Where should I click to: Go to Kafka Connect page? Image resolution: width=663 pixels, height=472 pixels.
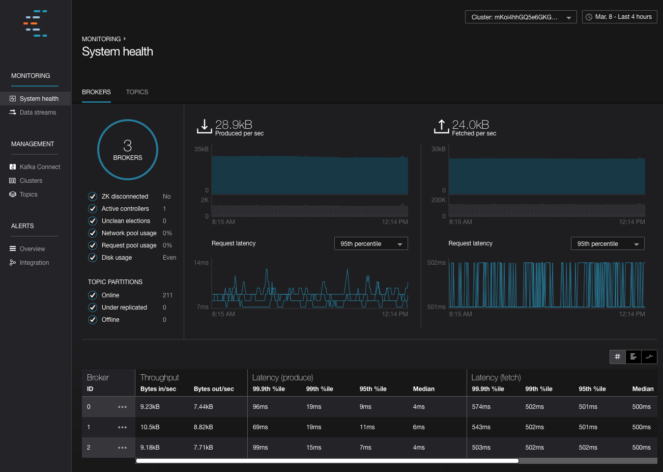[x=40, y=167]
